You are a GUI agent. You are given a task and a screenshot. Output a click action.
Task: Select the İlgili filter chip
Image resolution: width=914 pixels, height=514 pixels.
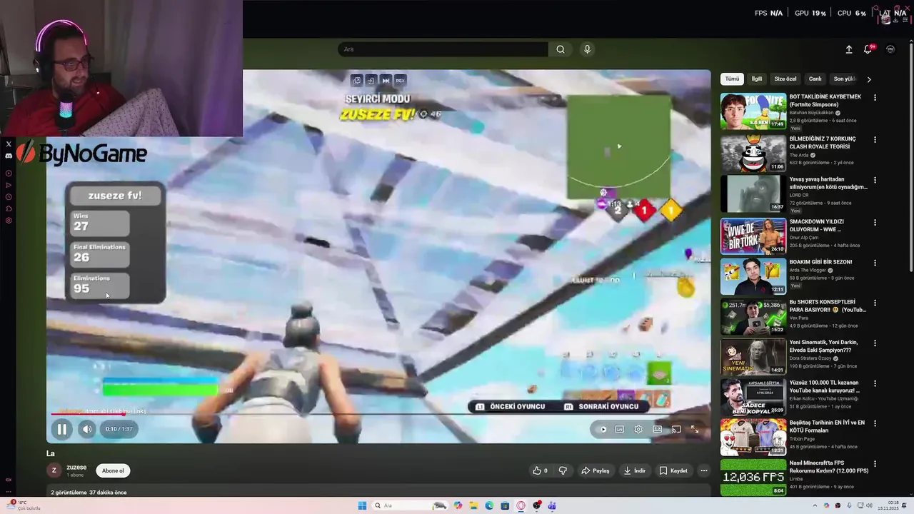tap(757, 79)
